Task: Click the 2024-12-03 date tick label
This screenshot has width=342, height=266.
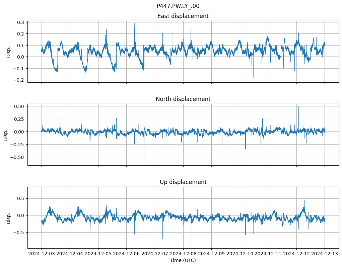Action: [x=42, y=254]
